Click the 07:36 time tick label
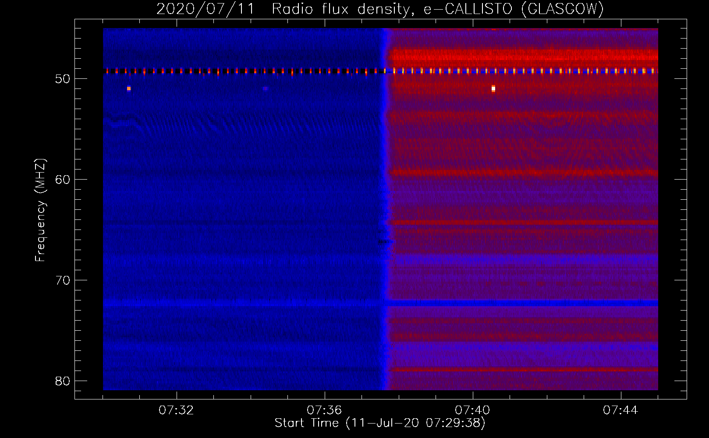The width and height of the screenshot is (709, 438). (324, 410)
